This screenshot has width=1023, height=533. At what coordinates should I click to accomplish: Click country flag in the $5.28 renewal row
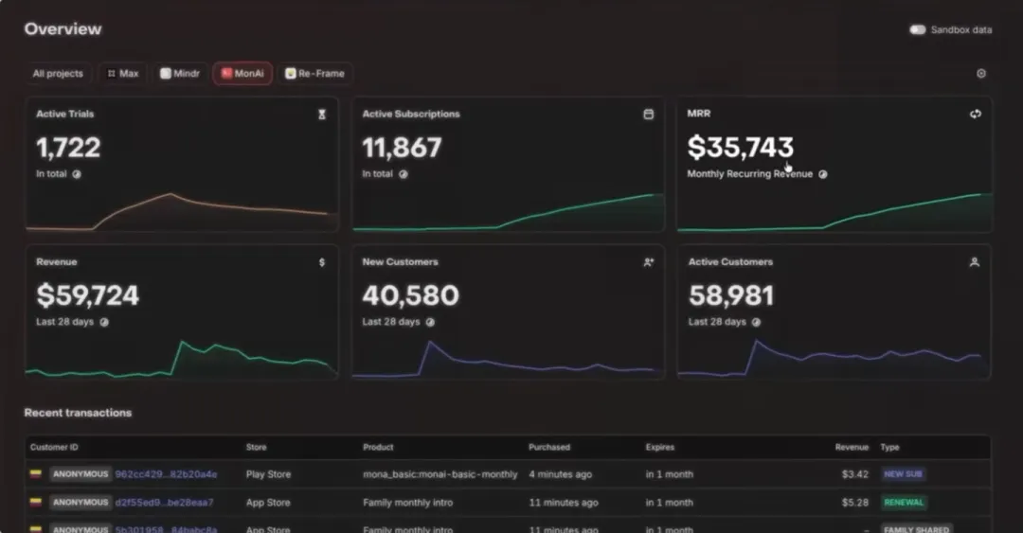coord(36,503)
